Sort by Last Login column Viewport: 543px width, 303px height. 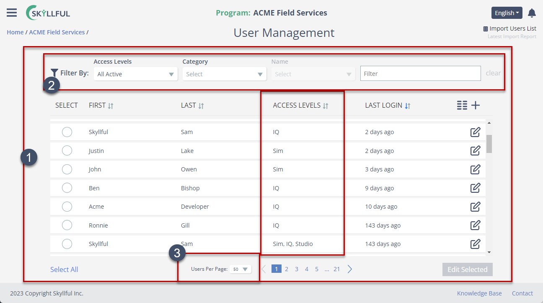click(407, 106)
